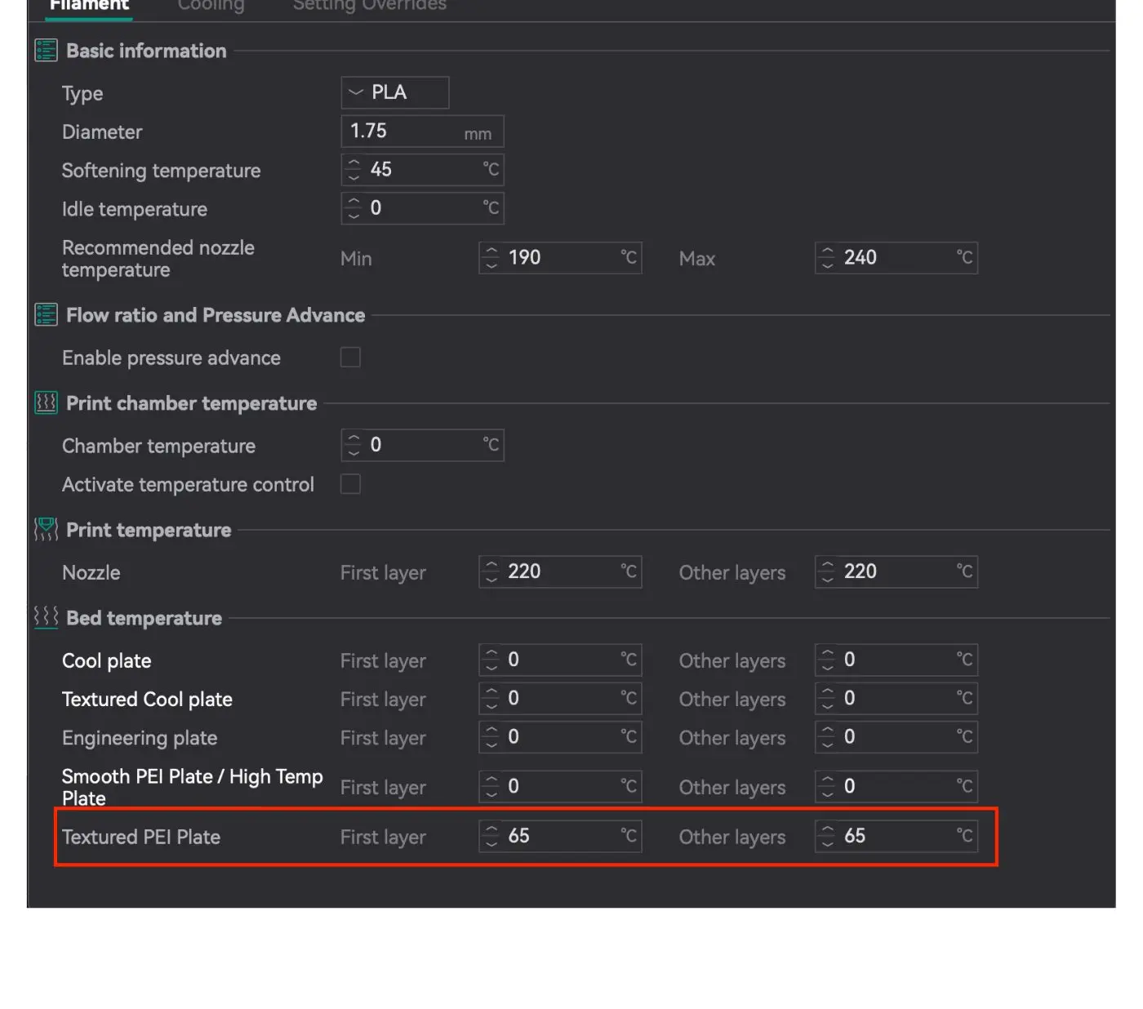
Task: Click the Print chamber temperature section icon
Action: point(46,403)
